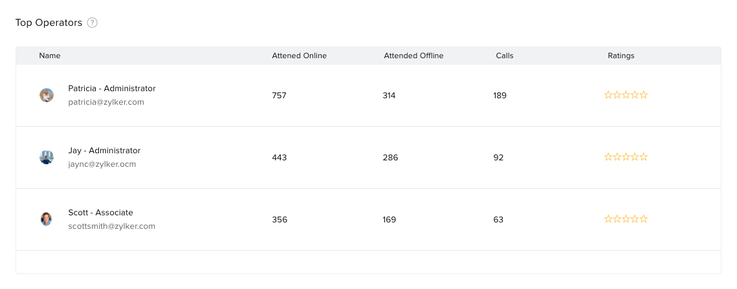Sort by the Ratings column header

(x=621, y=56)
